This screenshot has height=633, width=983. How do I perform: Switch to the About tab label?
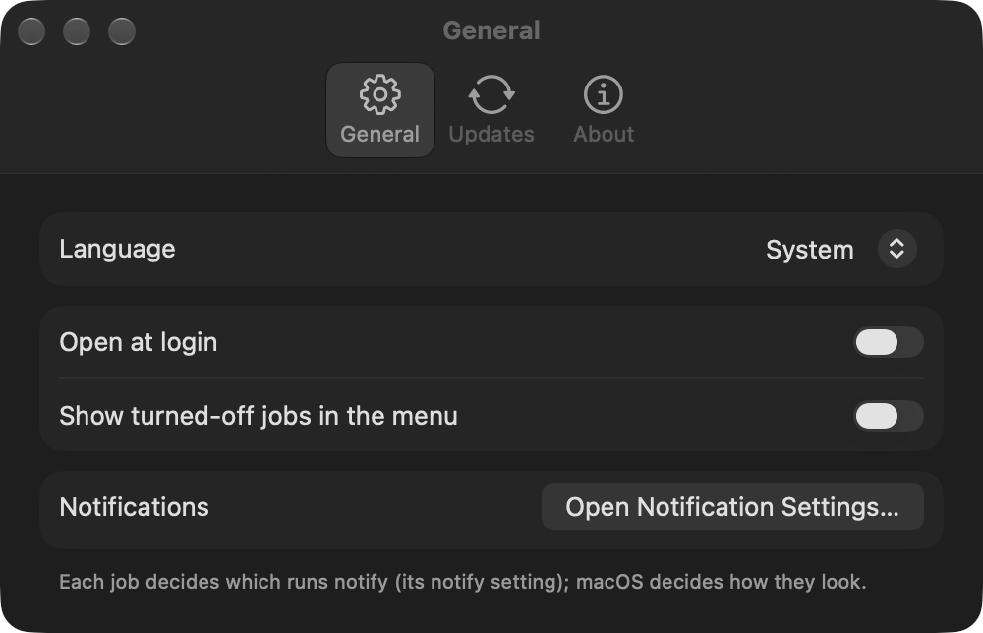(604, 134)
